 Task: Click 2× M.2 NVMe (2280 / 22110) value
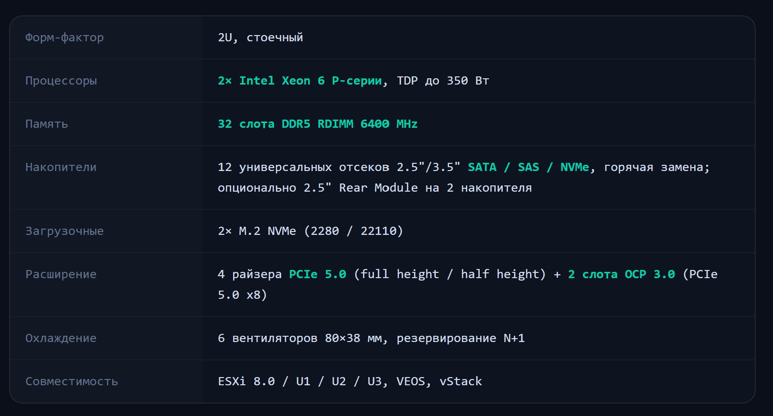[311, 231]
